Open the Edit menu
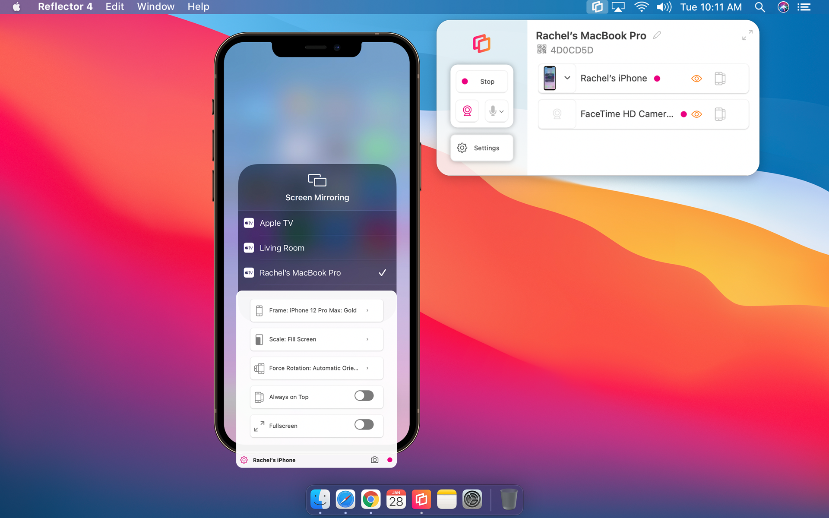Viewport: 829px width, 518px height. pos(114,7)
